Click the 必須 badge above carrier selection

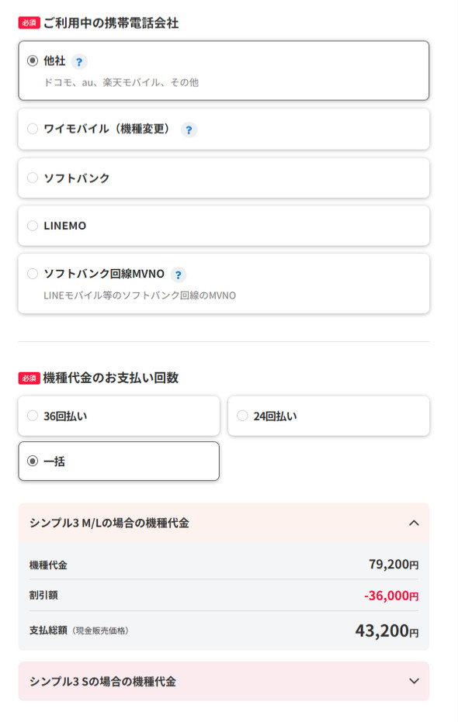pyautogui.click(x=29, y=24)
